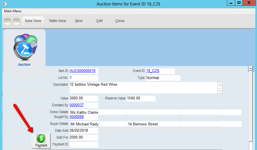The image size is (257, 150).
Task: Click the Edit button
Action: coord(99,21)
